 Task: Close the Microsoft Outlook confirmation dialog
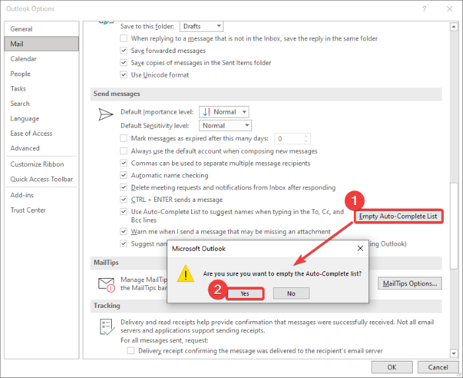(x=360, y=248)
